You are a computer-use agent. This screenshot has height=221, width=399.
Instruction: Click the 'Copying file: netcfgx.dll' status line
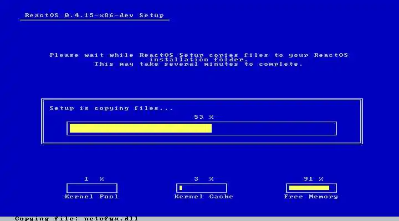(x=76, y=218)
